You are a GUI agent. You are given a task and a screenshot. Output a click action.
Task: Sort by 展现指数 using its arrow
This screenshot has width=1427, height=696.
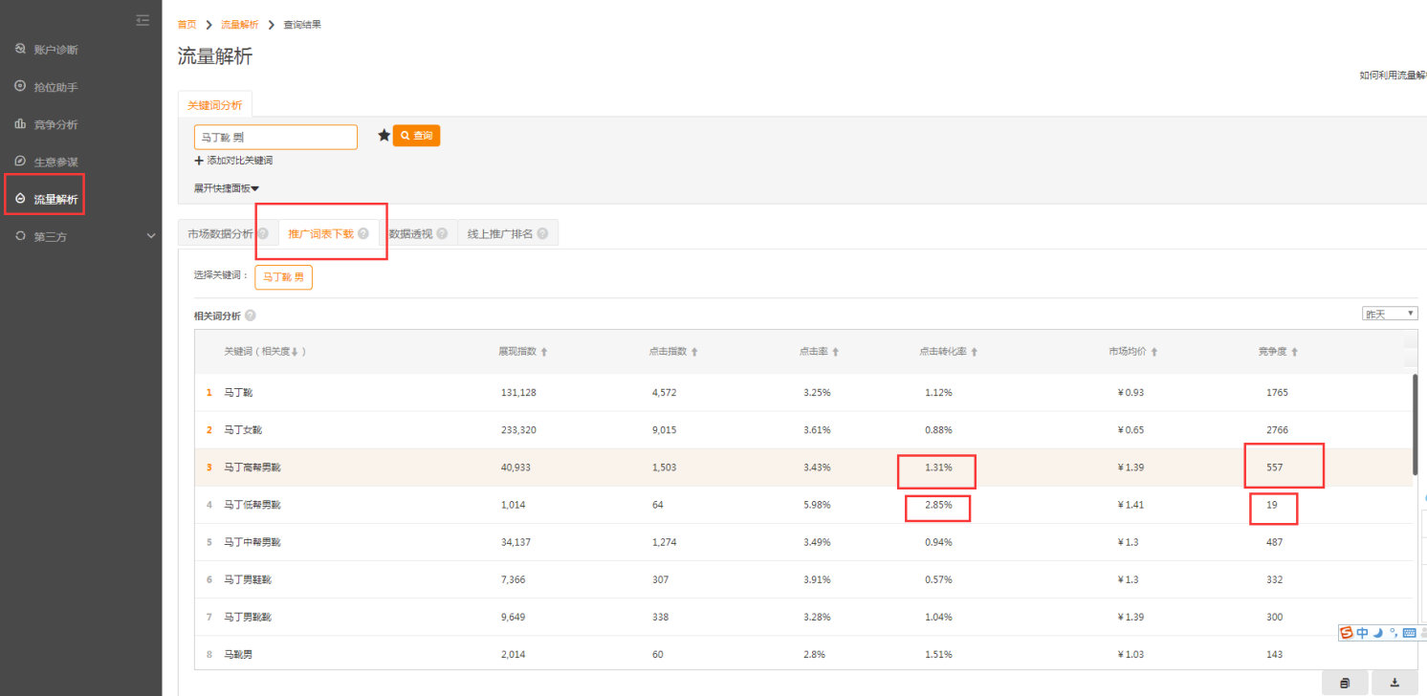tap(544, 352)
